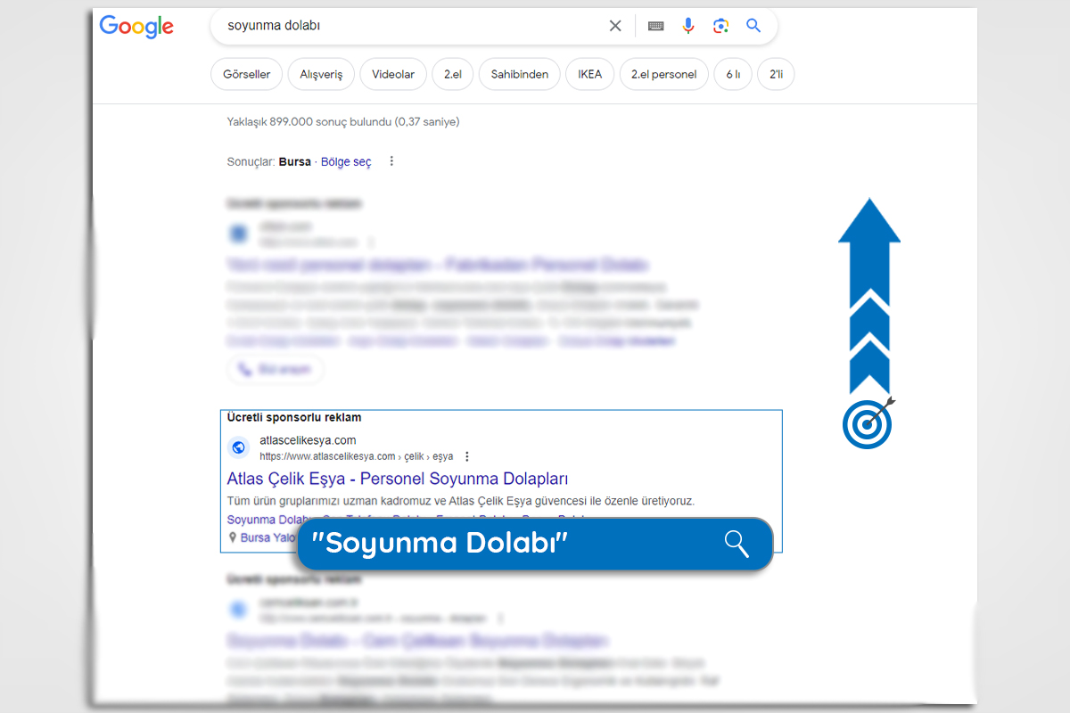Click the Google logo
This screenshot has width=1070, height=713.
(x=136, y=26)
